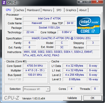Screen dimensions: 105x103
Task: Click the Intel Core i7 logo badge
Action: tap(88, 25)
